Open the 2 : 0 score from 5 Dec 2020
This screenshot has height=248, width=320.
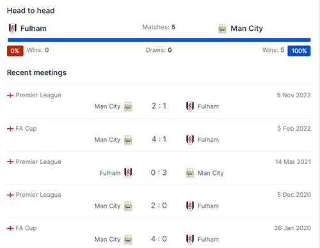pyautogui.click(x=159, y=206)
